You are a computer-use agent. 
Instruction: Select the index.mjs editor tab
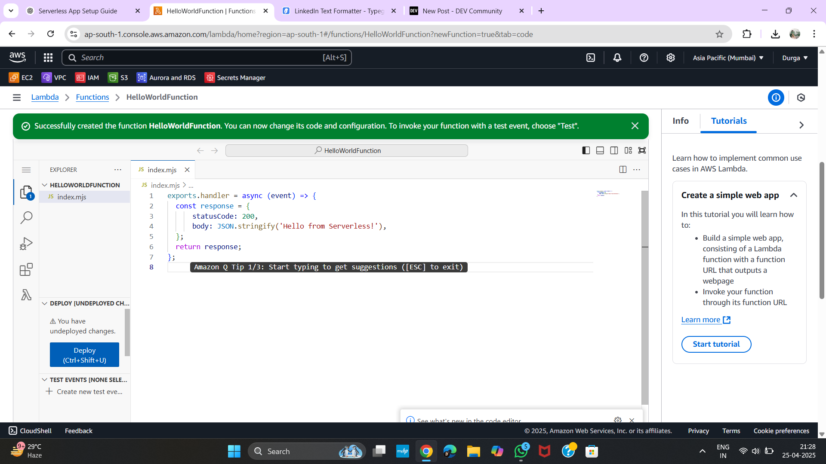coord(162,170)
